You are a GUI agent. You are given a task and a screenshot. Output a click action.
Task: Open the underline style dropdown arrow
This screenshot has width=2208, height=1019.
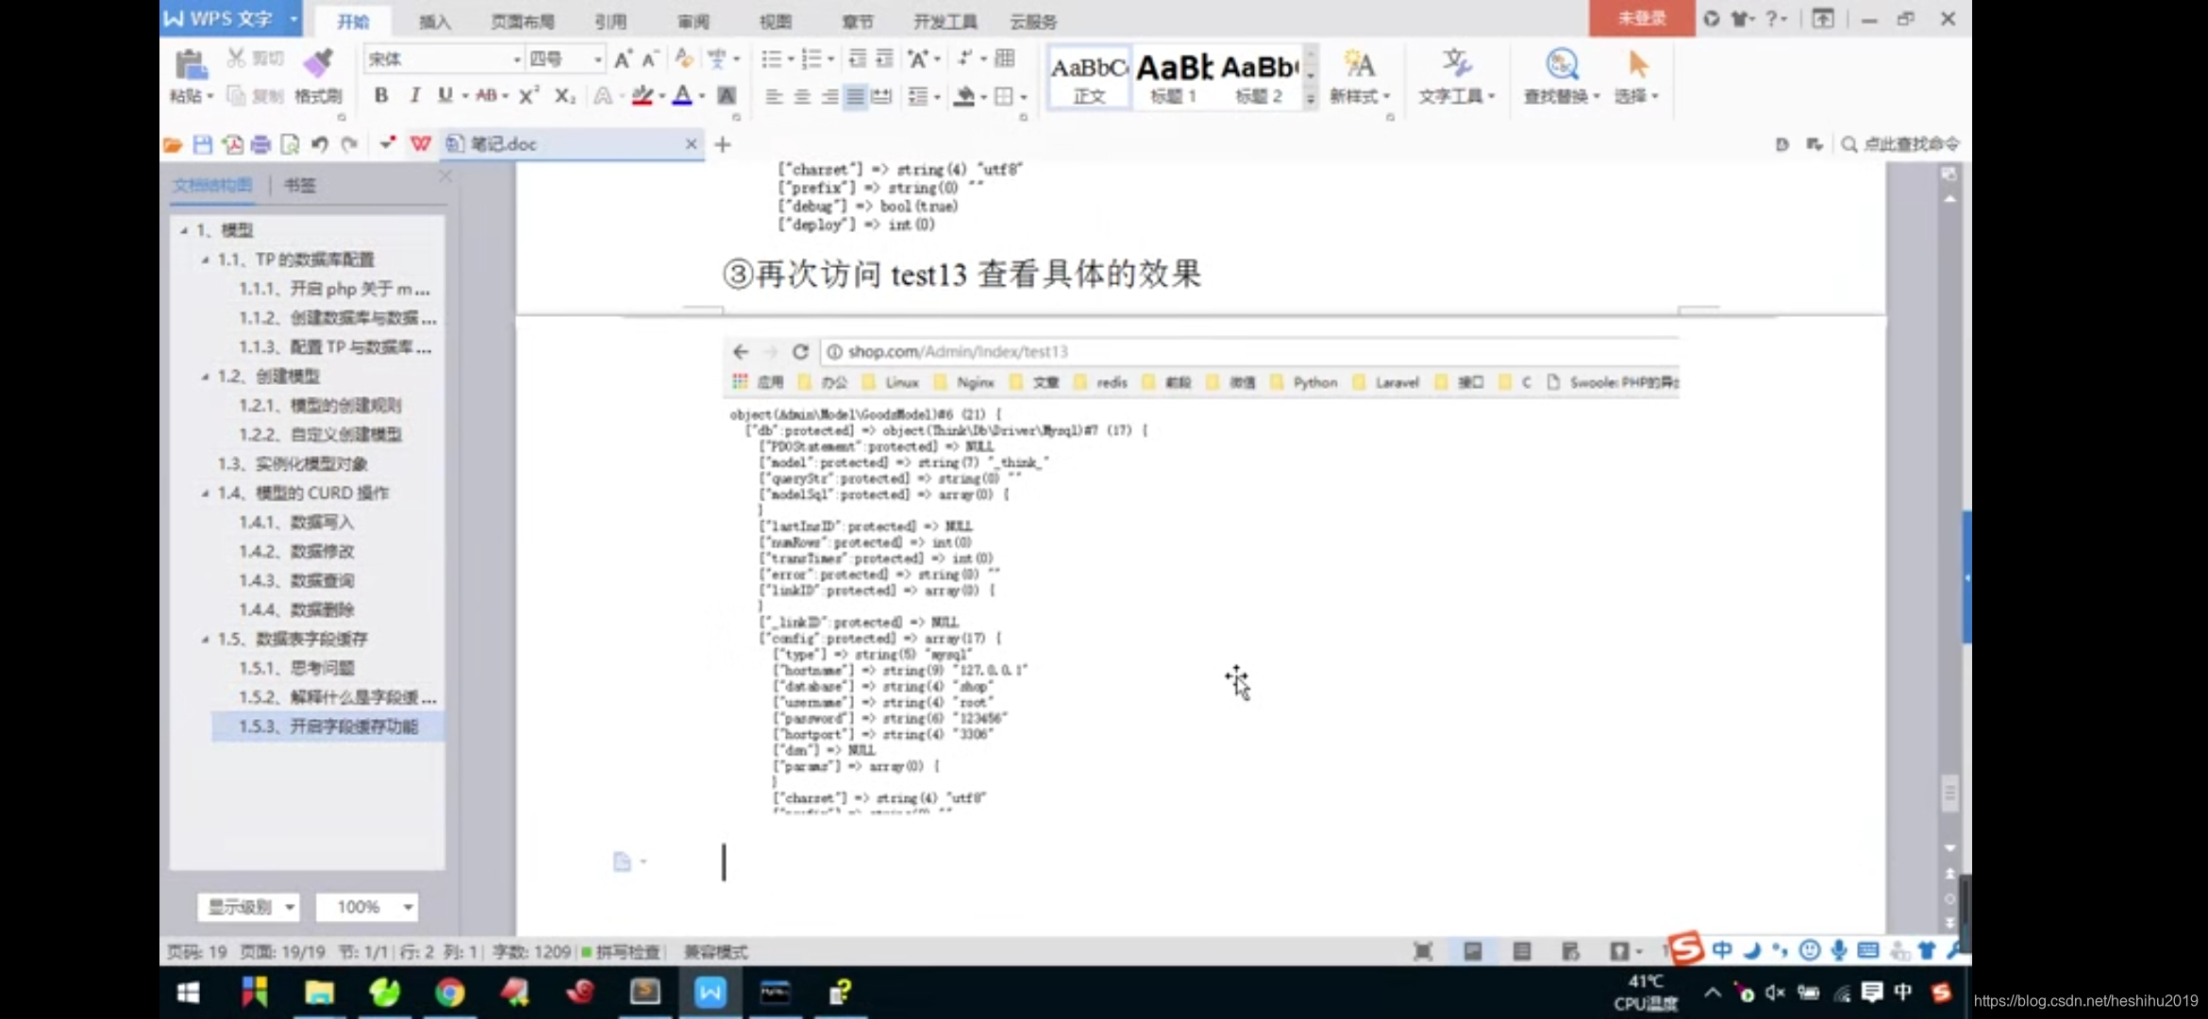tap(465, 96)
